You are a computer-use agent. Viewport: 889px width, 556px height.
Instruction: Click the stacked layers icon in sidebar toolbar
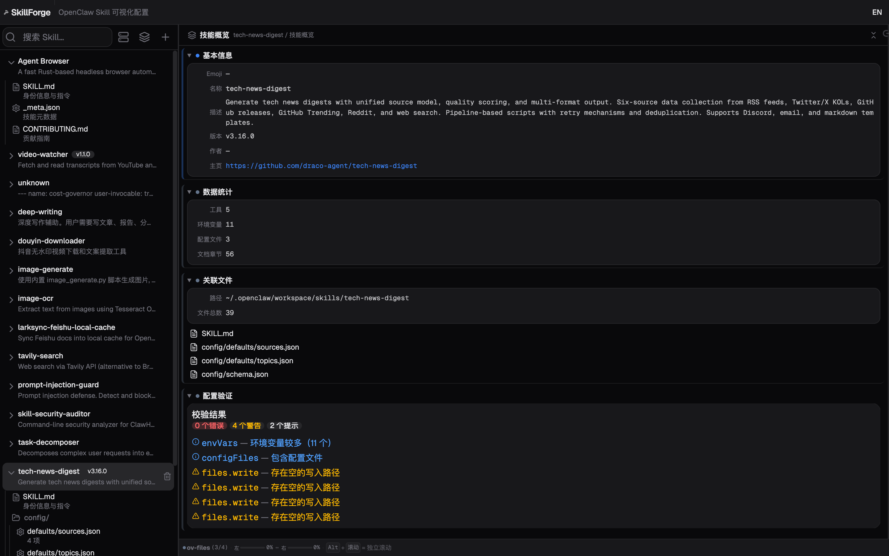tap(144, 37)
